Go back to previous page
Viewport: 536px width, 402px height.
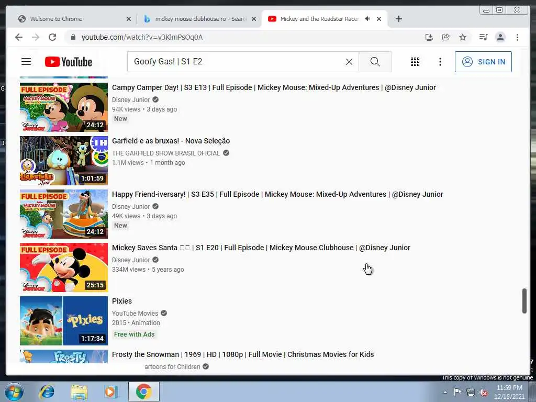[x=19, y=37]
